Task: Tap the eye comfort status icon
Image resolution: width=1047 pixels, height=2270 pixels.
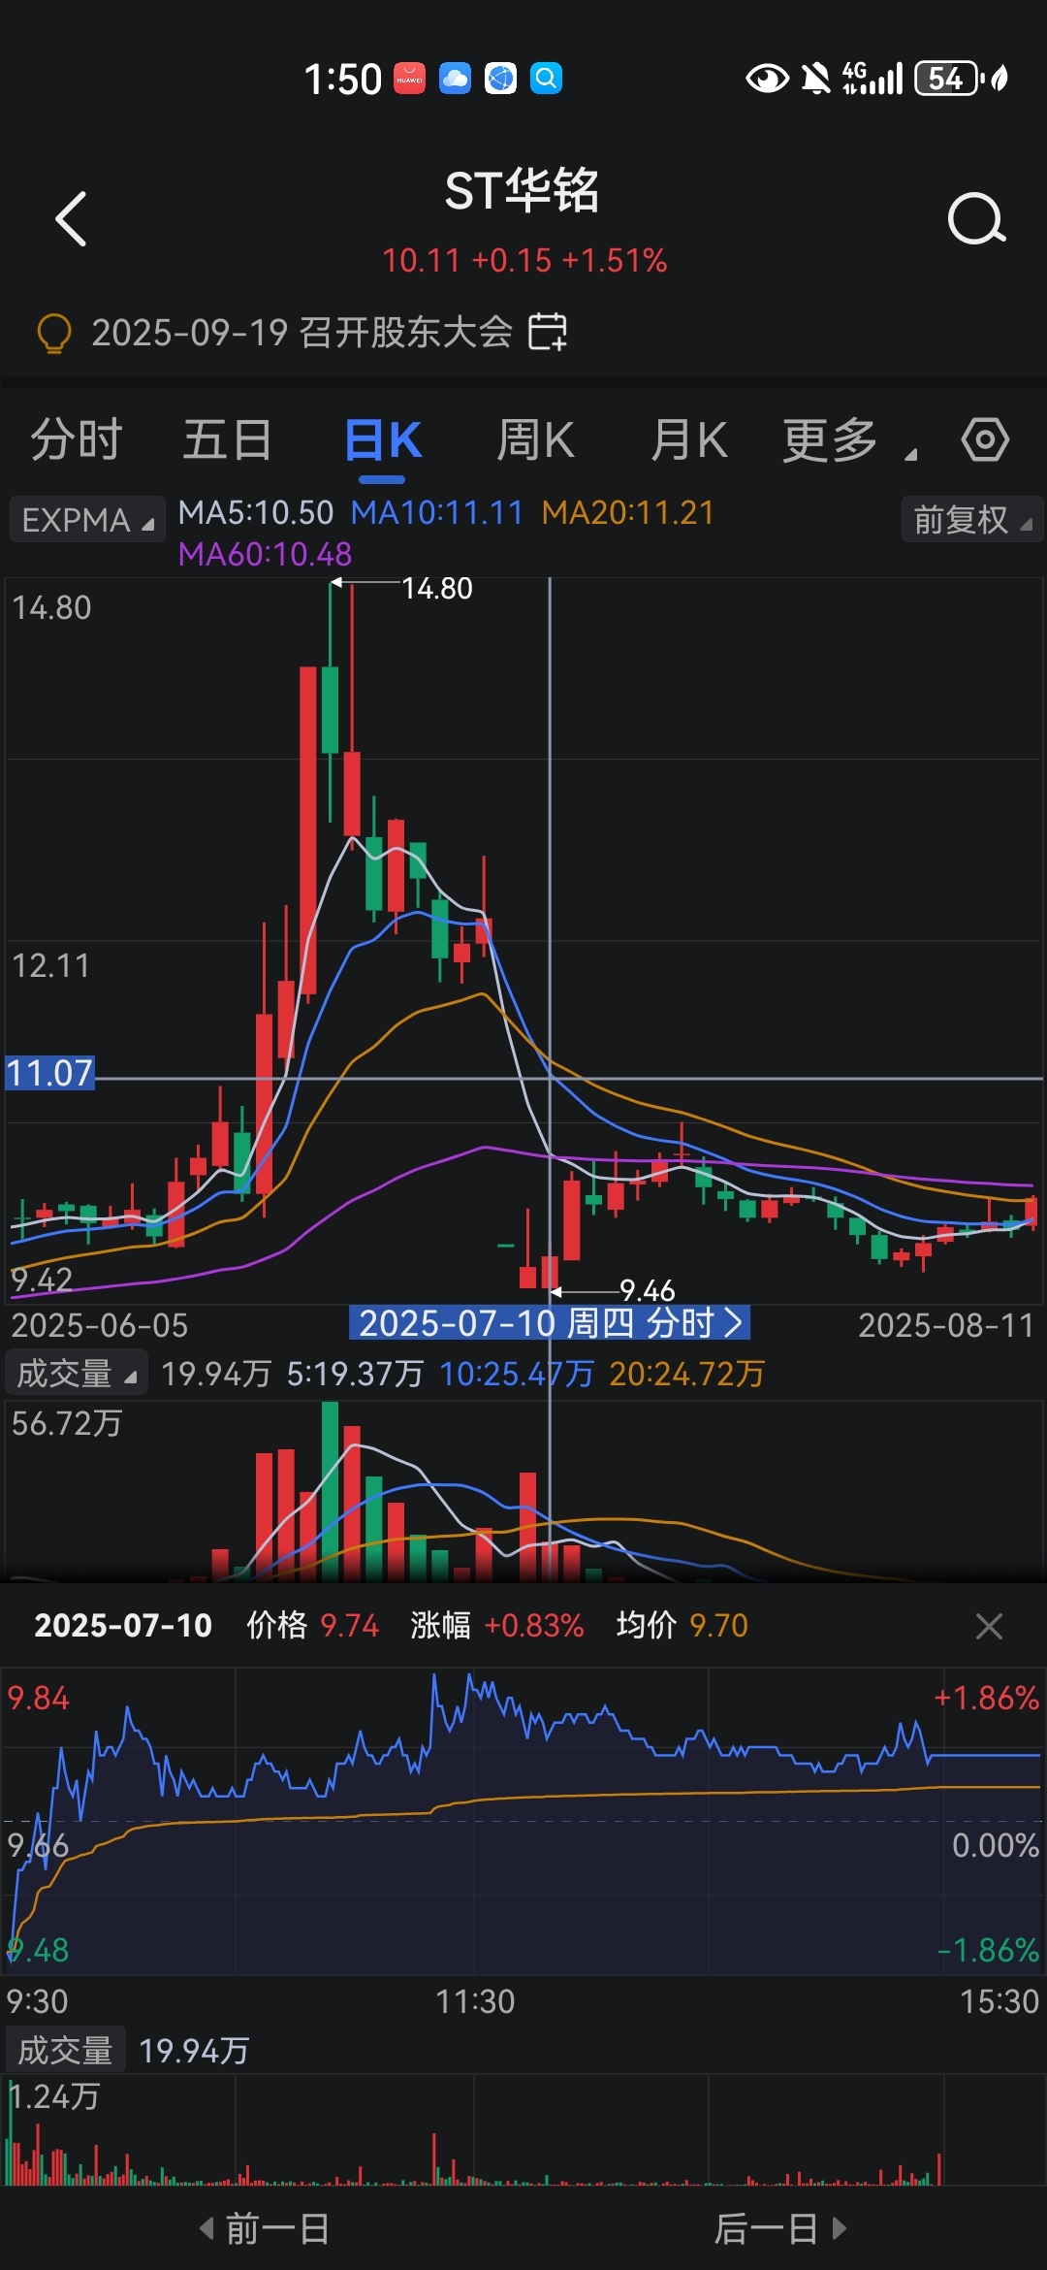Action: coord(767,79)
